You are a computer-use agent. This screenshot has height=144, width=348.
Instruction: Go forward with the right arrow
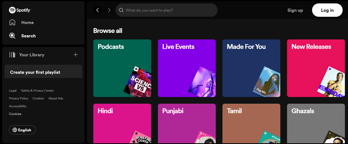[109, 10]
